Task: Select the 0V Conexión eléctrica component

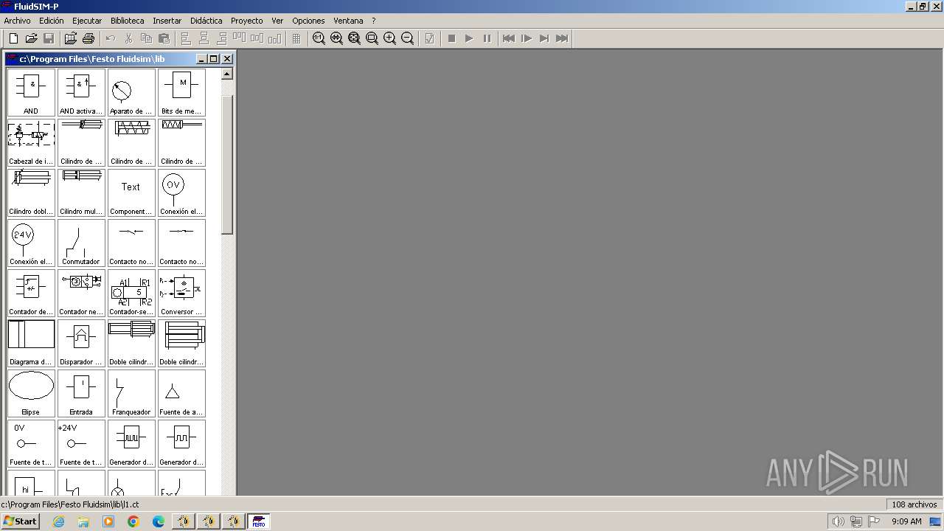Action: [x=181, y=193]
